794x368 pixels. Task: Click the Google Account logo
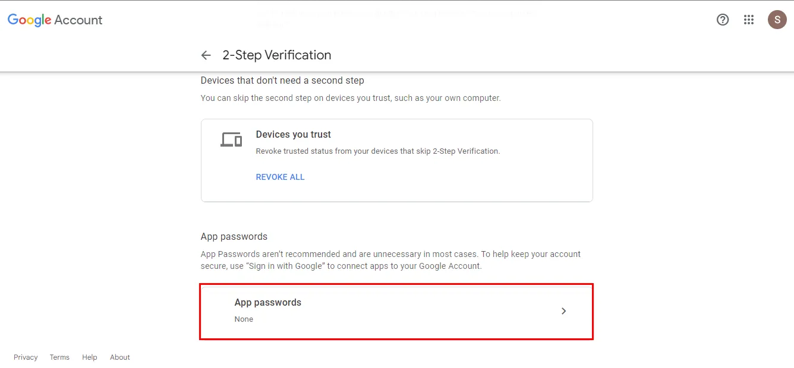(55, 20)
